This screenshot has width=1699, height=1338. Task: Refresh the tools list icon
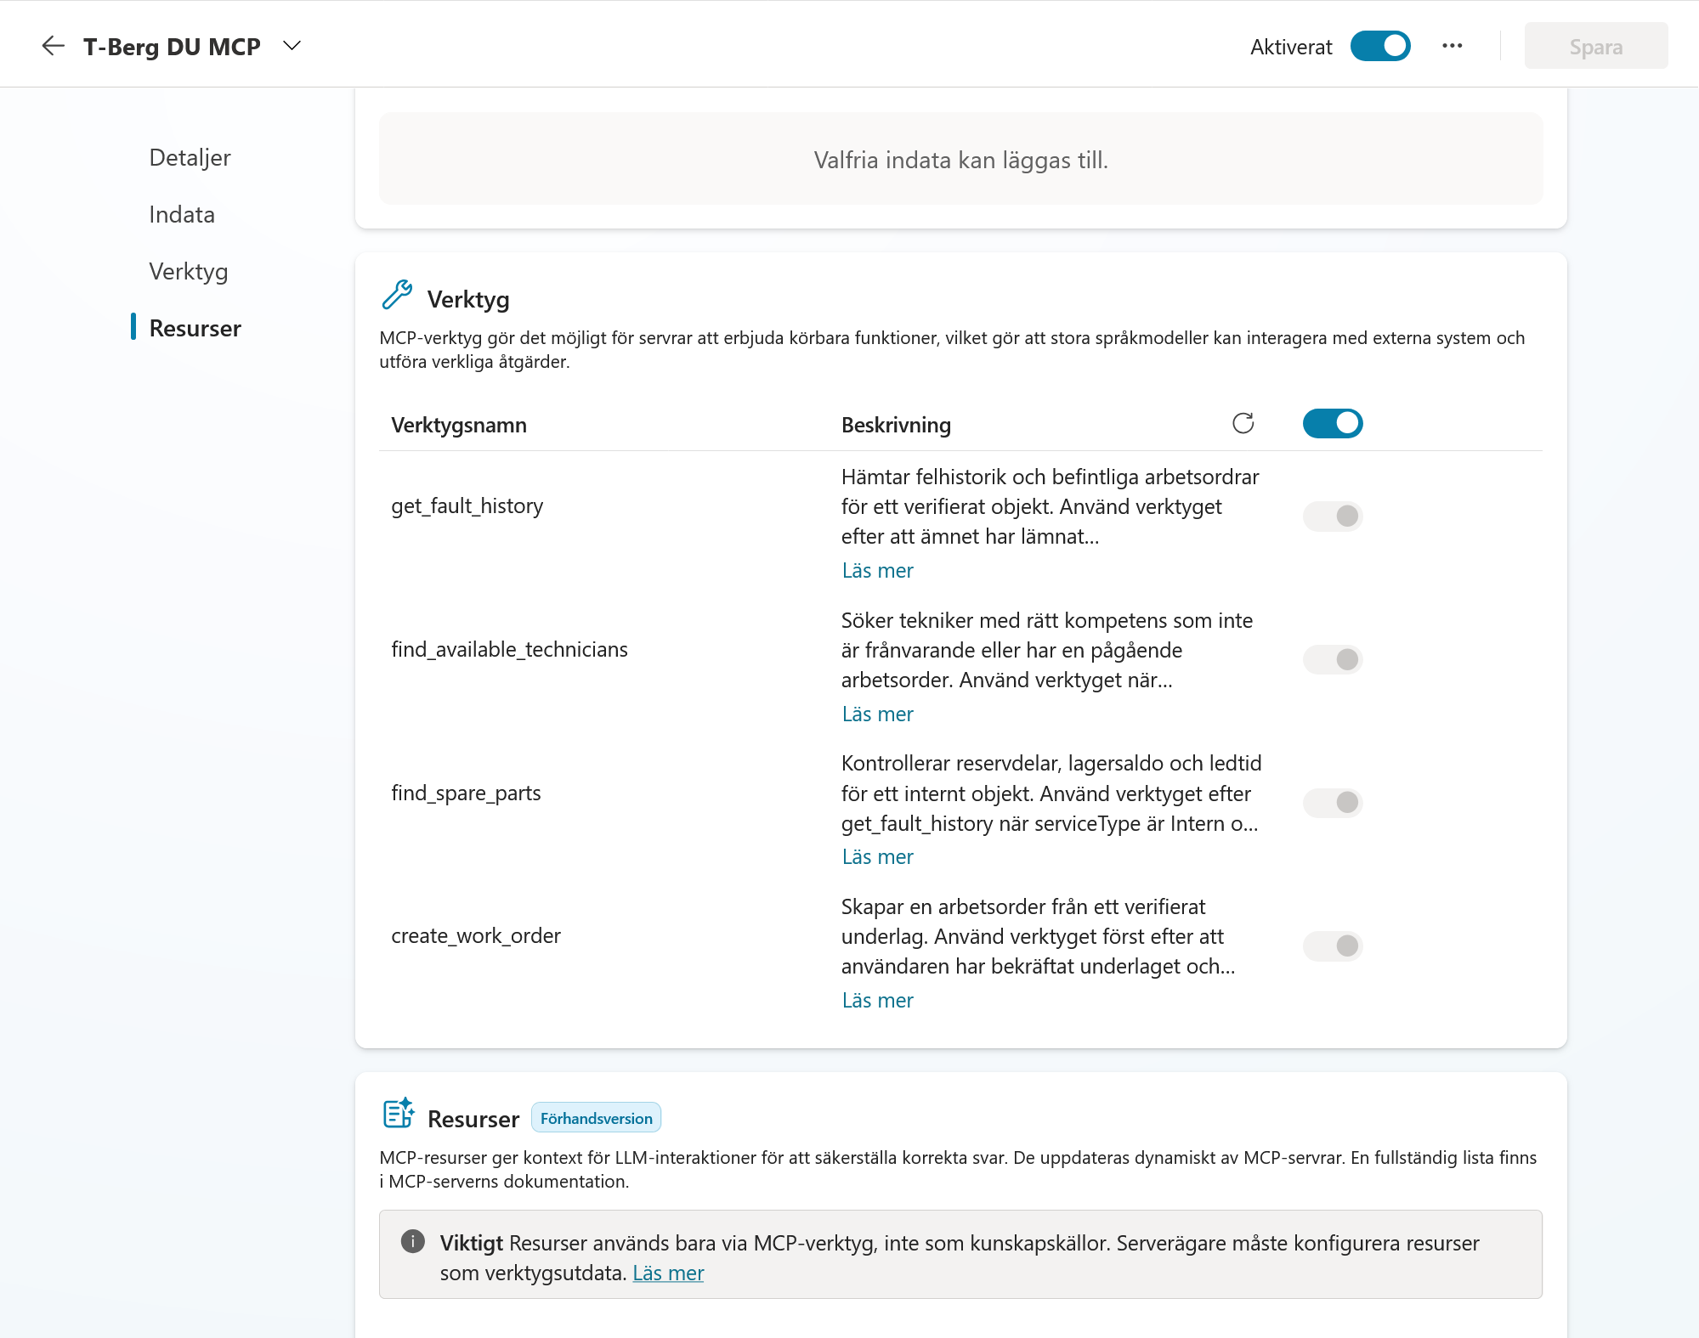tap(1243, 423)
